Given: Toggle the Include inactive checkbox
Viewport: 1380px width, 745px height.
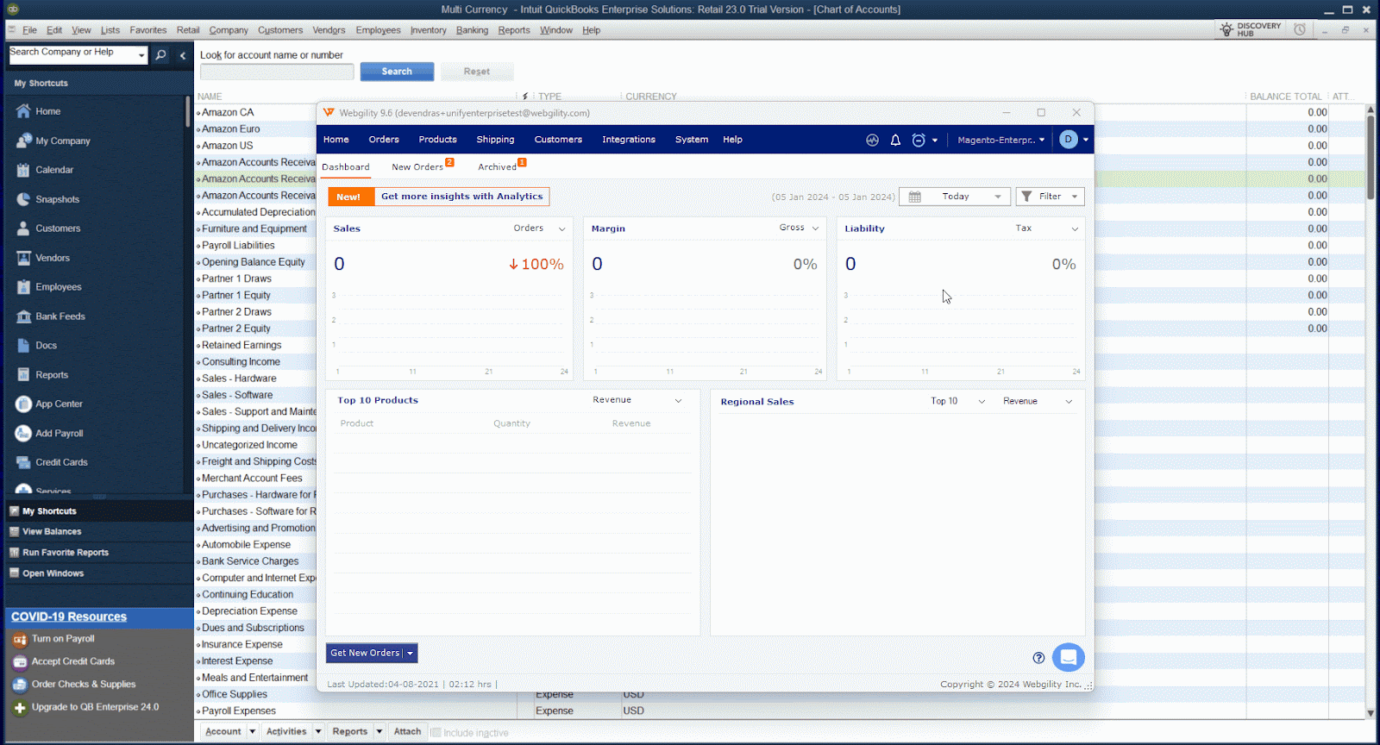Looking at the screenshot, I should pyautogui.click(x=436, y=732).
